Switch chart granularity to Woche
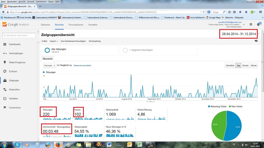 tap(245, 66)
